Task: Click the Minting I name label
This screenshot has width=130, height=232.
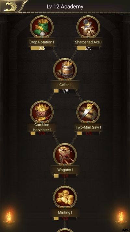Action: point(65,212)
